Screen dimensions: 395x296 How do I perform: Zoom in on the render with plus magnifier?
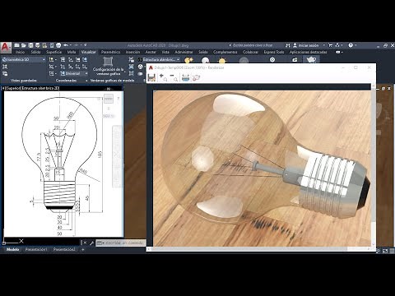163,77
